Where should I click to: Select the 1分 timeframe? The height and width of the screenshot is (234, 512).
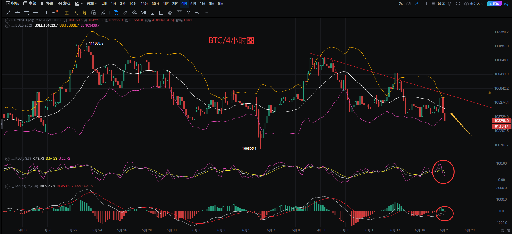tap(114, 4)
